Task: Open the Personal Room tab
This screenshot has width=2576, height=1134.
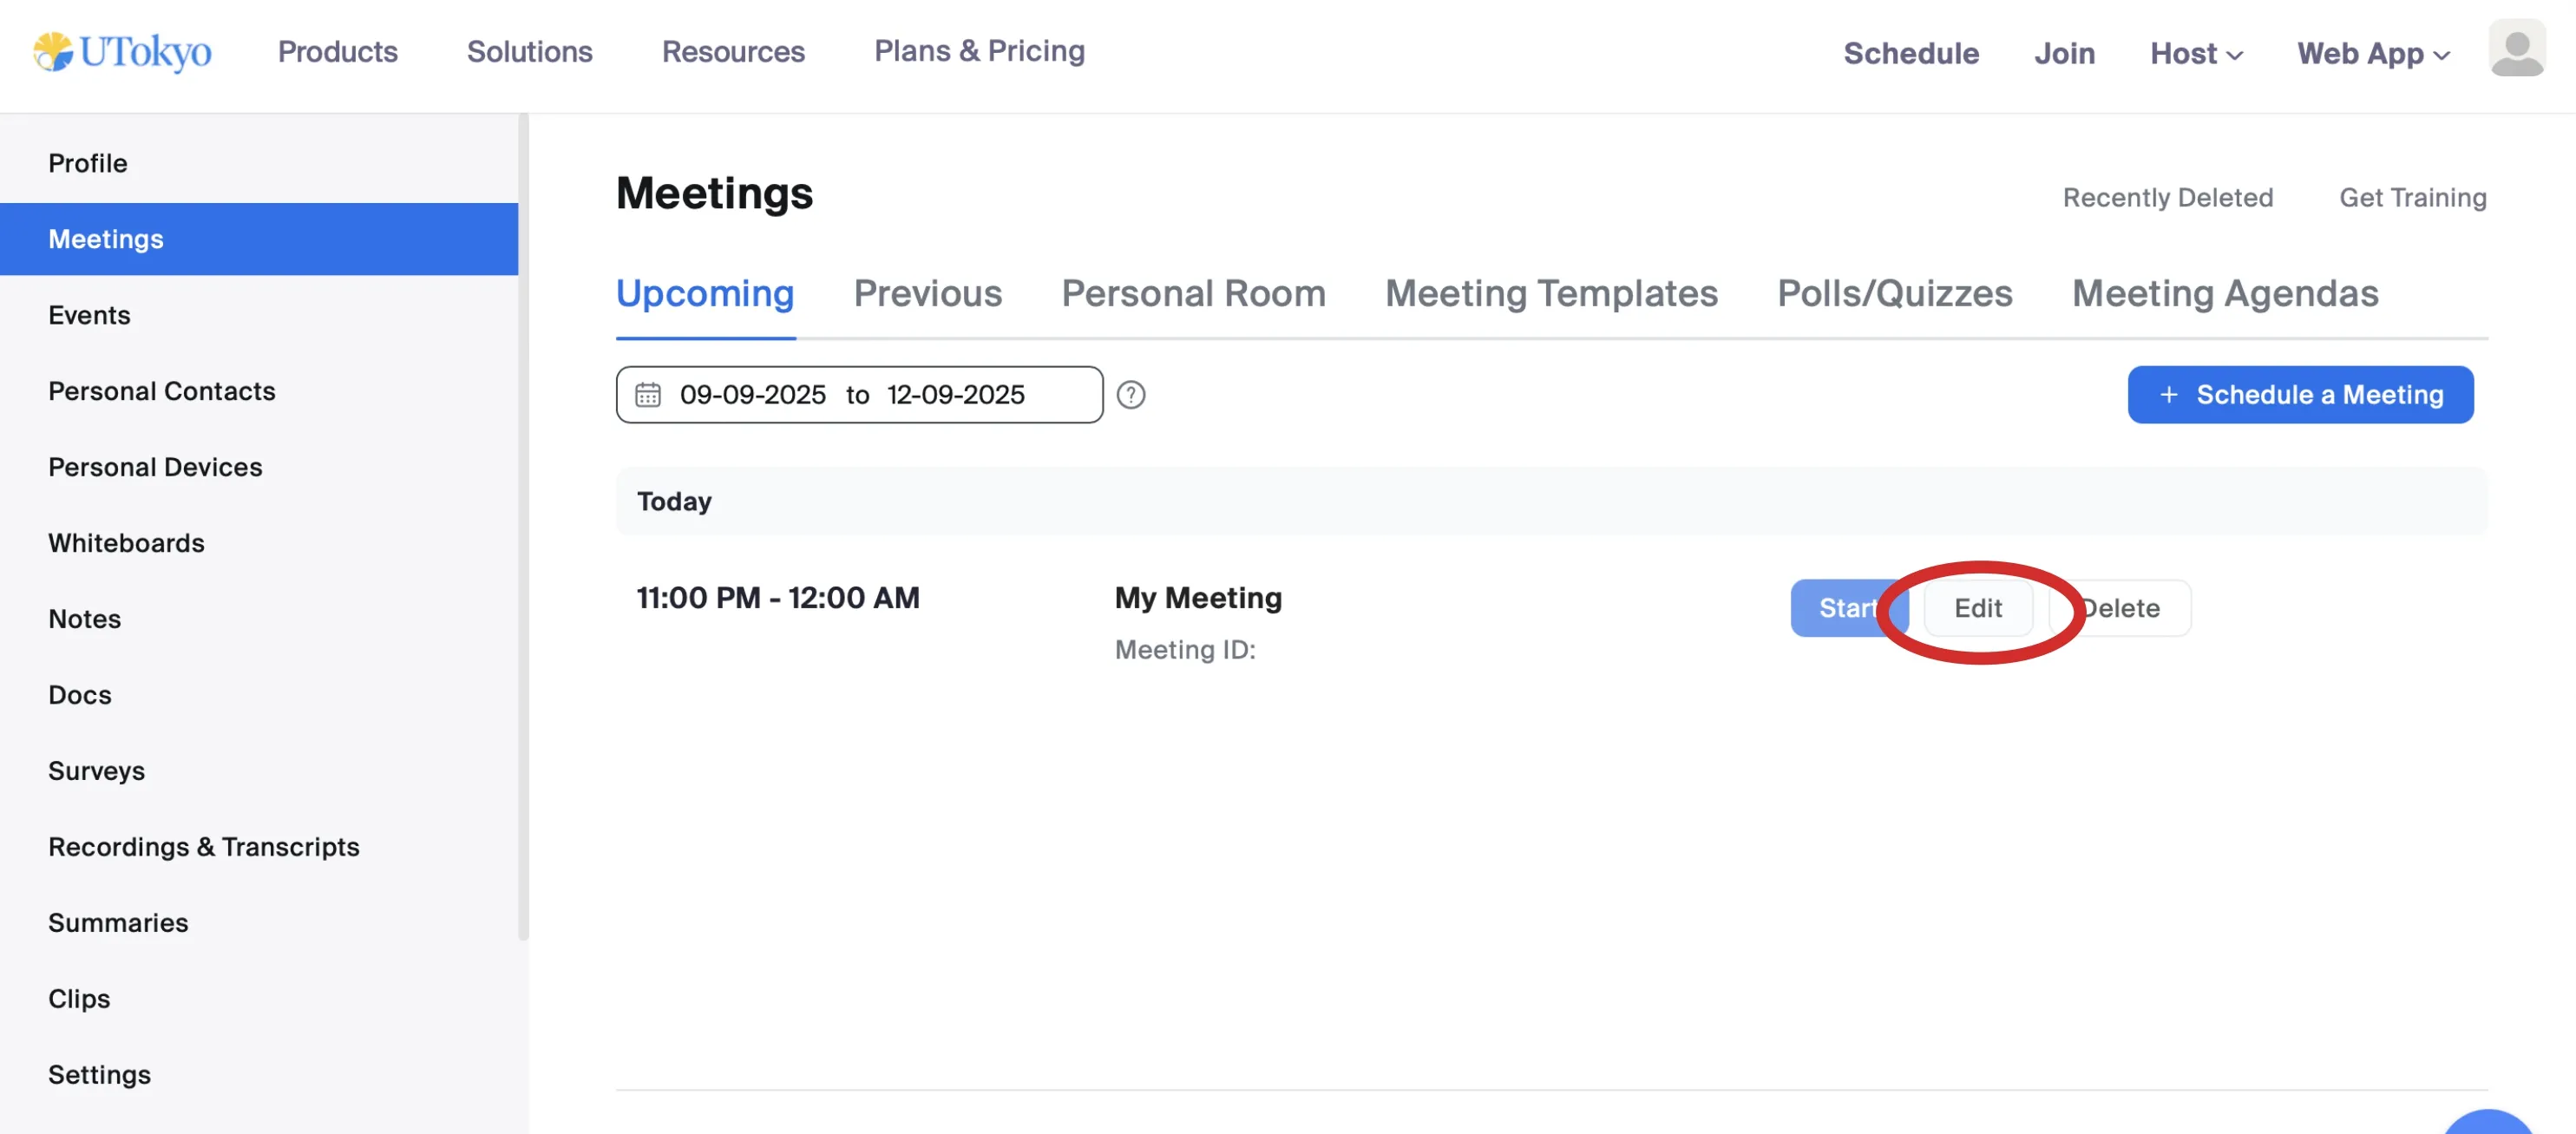Action: tap(1193, 294)
